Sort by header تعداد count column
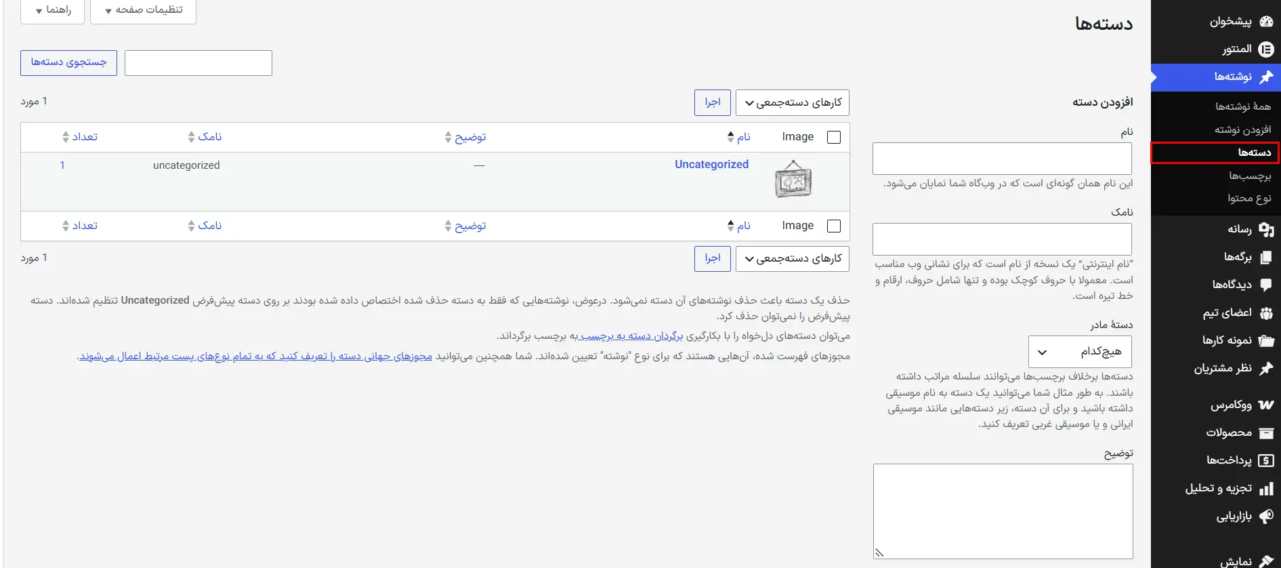The image size is (1281, 568). click(80, 137)
